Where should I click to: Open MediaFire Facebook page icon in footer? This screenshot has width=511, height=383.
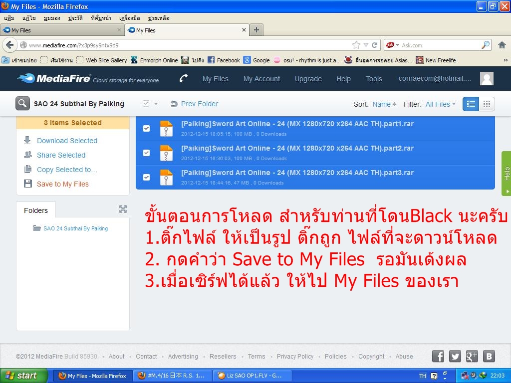[x=438, y=356]
